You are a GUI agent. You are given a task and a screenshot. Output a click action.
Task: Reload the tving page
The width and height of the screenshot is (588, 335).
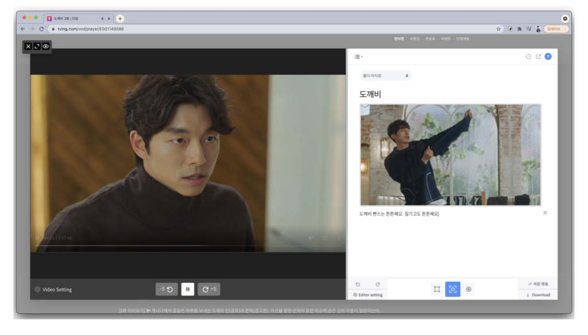41,29
